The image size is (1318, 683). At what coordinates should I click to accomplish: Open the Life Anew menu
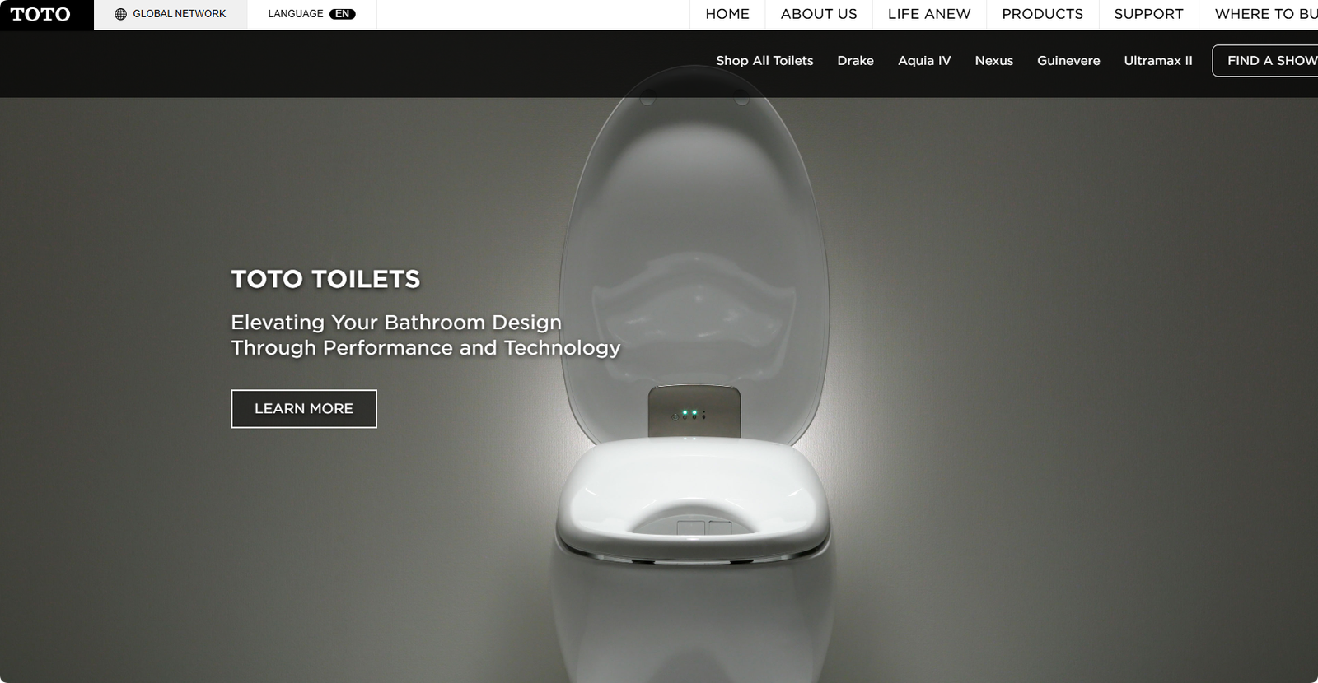click(x=929, y=14)
